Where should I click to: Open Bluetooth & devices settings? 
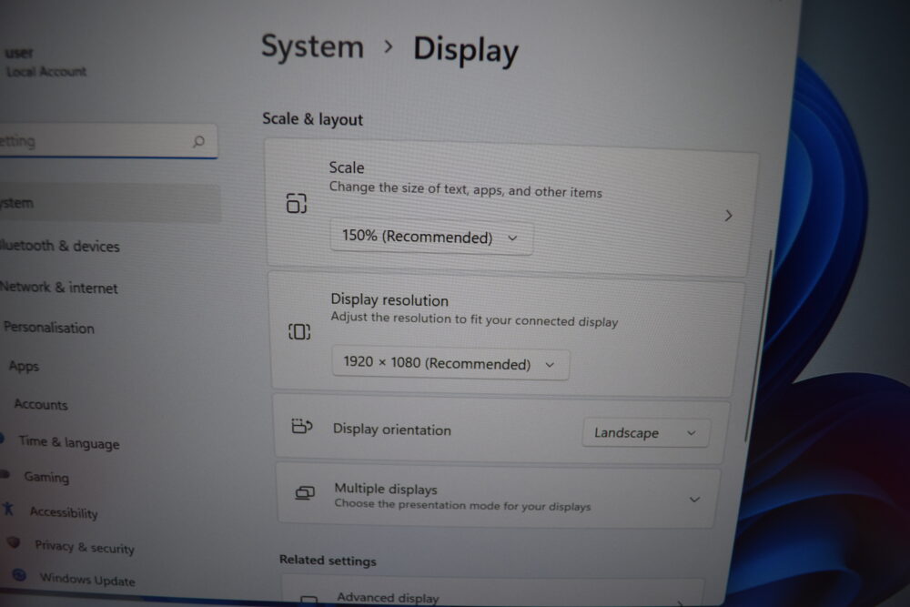point(59,246)
